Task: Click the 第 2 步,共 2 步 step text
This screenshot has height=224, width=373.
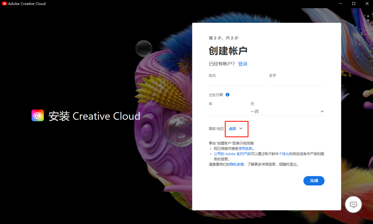Action: click(x=223, y=38)
